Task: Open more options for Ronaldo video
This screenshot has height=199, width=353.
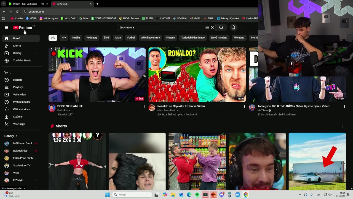Action: [244, 106]
